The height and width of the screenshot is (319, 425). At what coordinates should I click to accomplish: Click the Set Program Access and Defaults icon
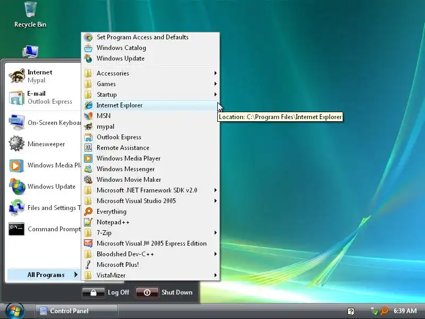tap(88, 37)
